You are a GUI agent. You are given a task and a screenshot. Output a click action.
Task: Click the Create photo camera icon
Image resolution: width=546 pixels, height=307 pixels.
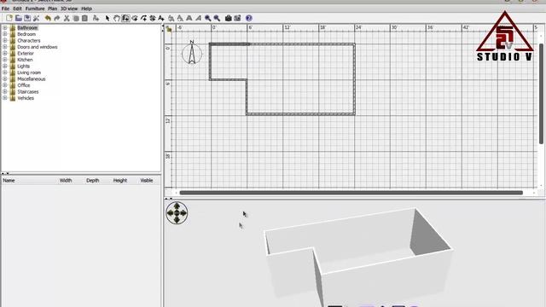tap(229, 18)
